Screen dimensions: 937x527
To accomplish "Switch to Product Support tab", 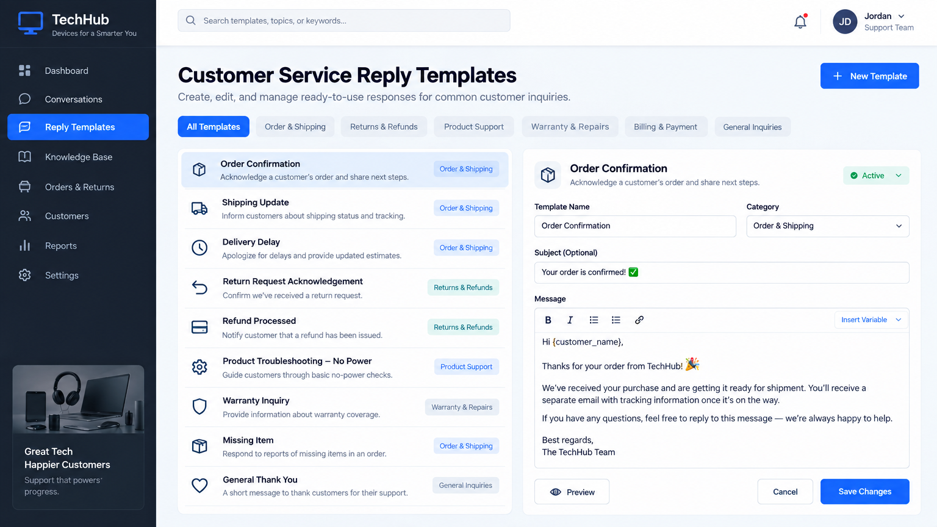I will point(474,127).
